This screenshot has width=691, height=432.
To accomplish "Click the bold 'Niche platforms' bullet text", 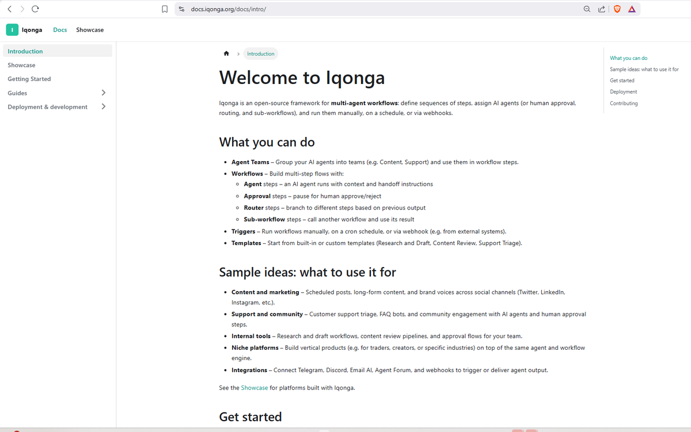I will (255, 348).
